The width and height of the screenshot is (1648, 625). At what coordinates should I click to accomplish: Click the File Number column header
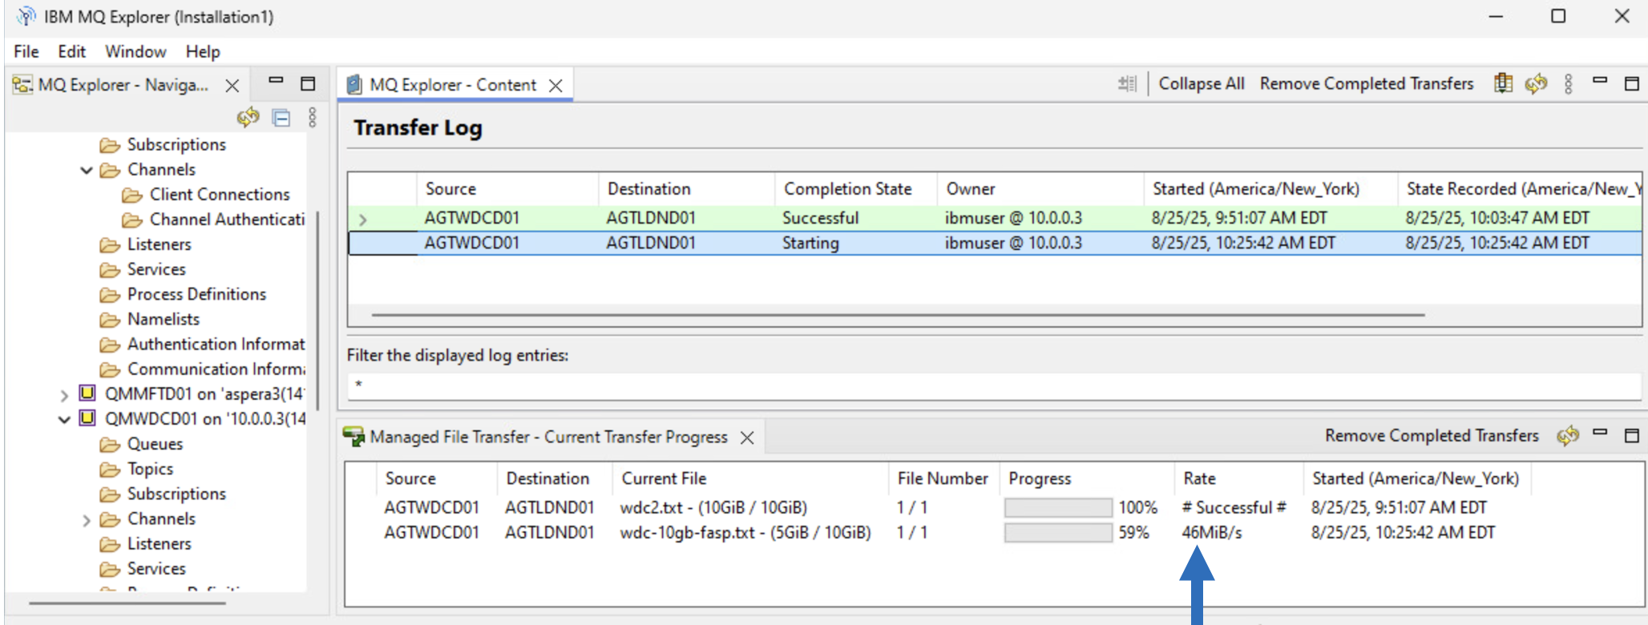pyautogui.click(x=943, y=478)
